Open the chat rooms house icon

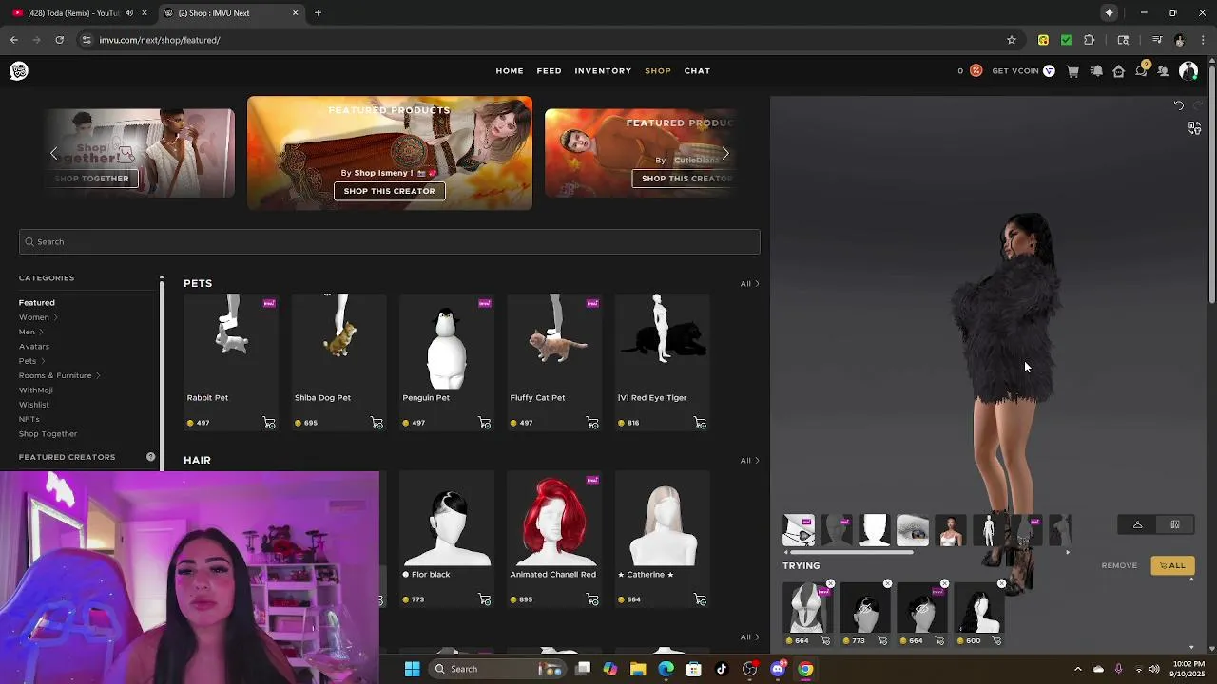pyautogui.click(x=1119, y=71)
